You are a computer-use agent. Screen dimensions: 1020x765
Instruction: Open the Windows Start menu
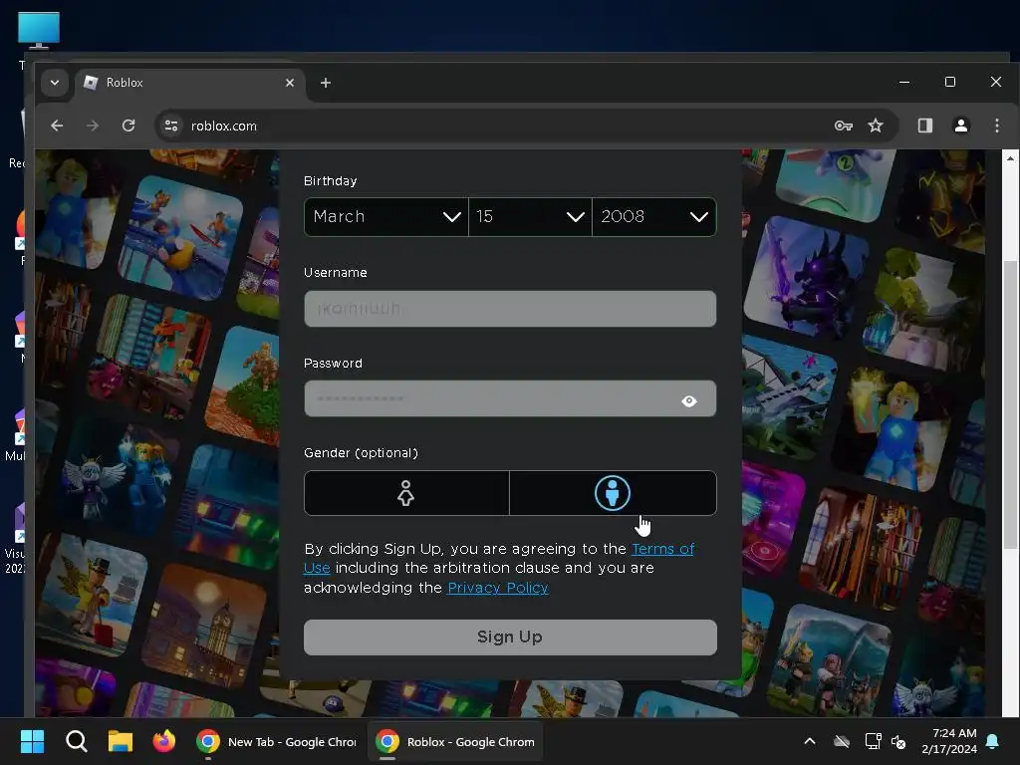32,741
